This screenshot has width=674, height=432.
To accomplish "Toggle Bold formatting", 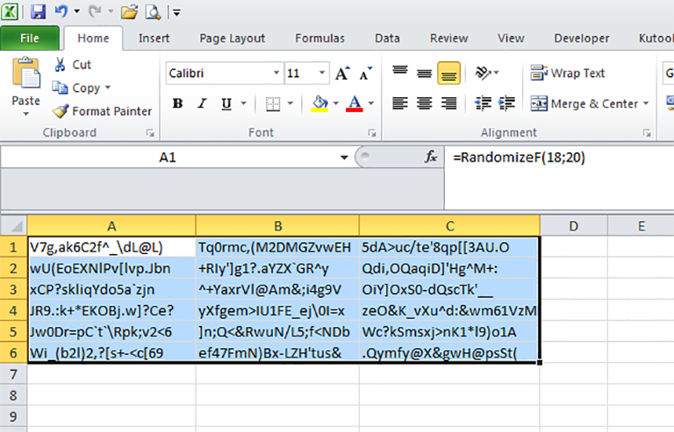I will point(177,103).
